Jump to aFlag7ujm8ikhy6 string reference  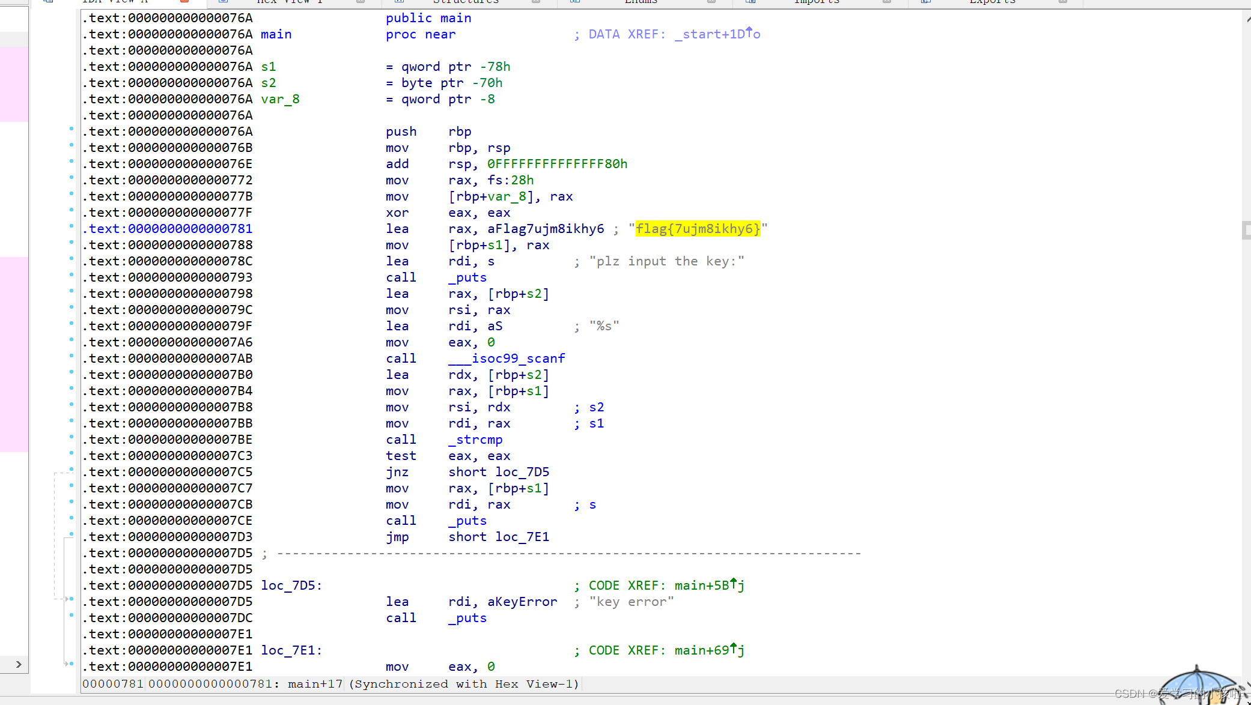pos(545,229)
